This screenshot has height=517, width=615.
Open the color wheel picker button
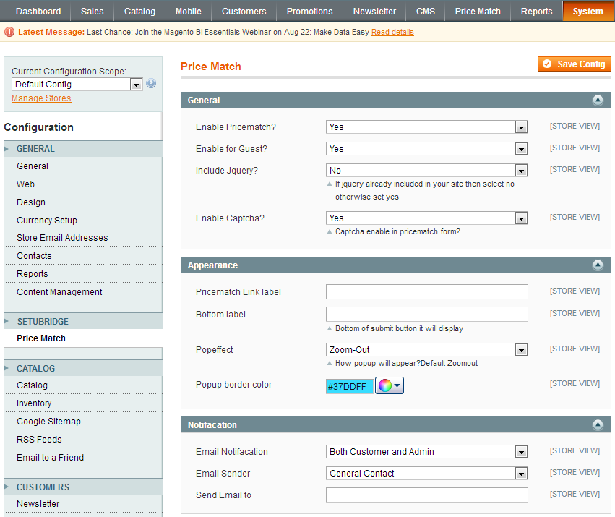tap(390, 385)
